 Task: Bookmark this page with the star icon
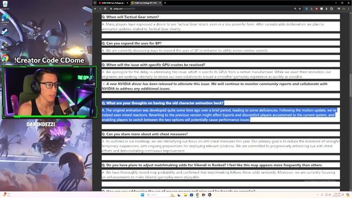[x=300, y=9]
